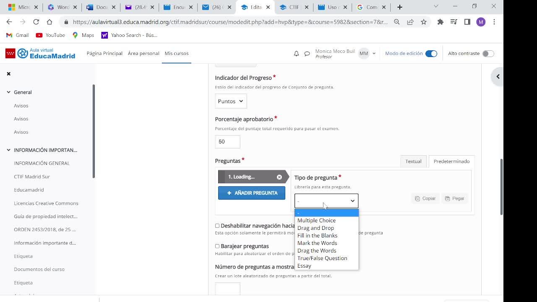The image size is (537, 302).
Task: Select Mark the Words option
Action: point(326,243)
